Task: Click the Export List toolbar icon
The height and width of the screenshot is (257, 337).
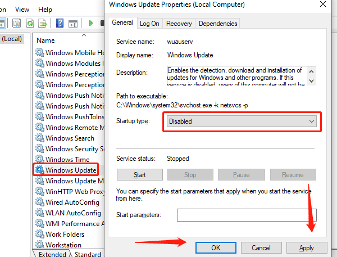Action: [43, 23]
